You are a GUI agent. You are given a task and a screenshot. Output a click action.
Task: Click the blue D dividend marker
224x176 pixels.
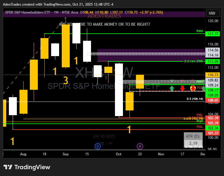98,146
